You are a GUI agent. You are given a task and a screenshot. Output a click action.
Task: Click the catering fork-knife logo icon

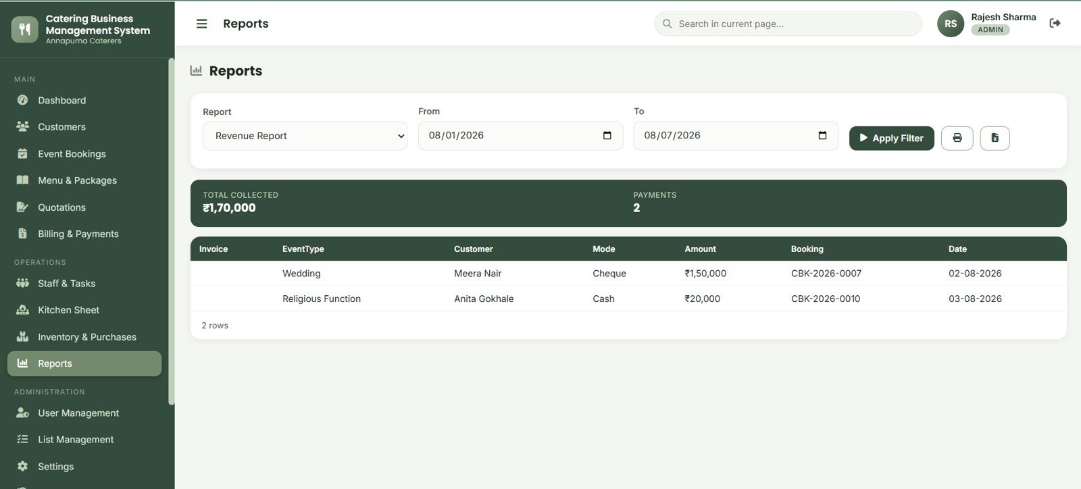tap(24, 29)
